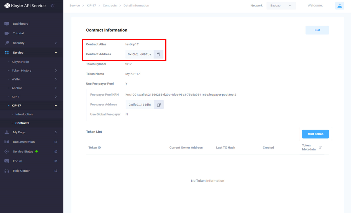The image size is (351, 213).
Task: Open the Baobab network dropdown
Action: (x=281, y=6)
